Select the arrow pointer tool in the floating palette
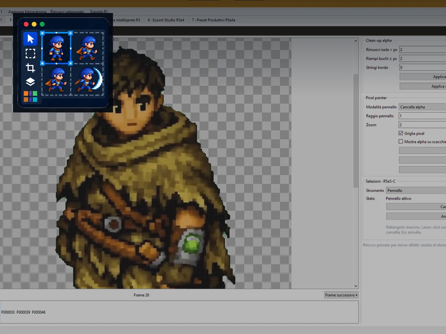 pyautogui.click(x=30, y=39)
